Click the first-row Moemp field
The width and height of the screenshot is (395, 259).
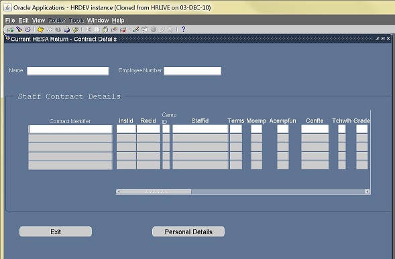(x=256, y=129)
